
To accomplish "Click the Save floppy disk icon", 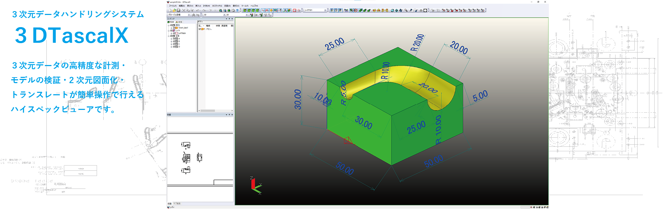I will (x=178, y=10).
